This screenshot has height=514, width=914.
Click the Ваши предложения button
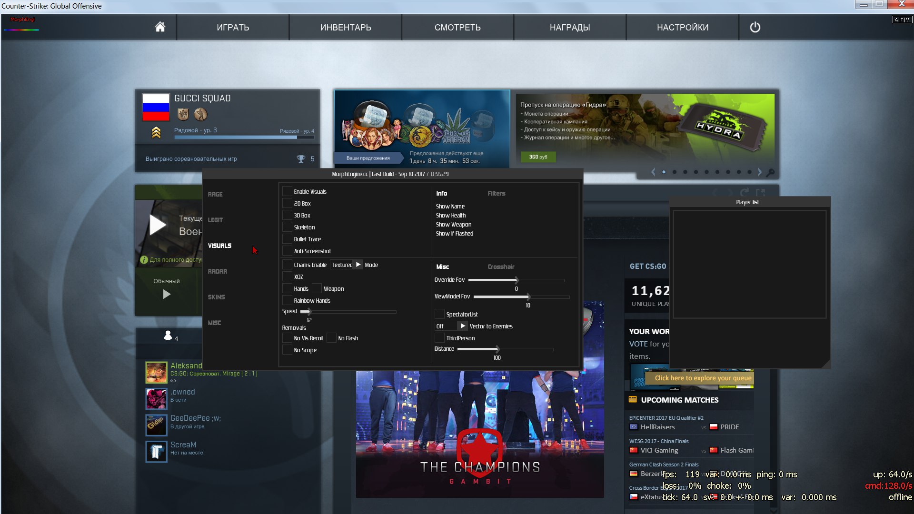point(368,158)
